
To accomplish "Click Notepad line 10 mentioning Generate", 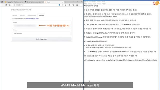I will click(x=110, y=56).
